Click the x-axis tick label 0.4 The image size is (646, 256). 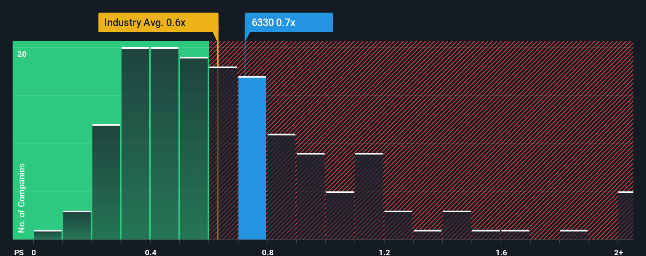click(x=151, y=252)
